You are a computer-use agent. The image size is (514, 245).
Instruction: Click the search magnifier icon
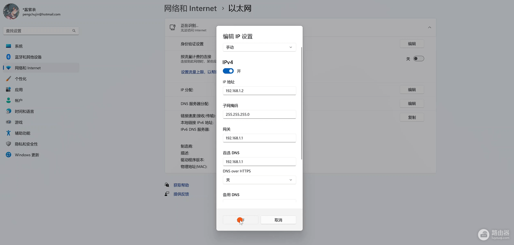[74, 31]
